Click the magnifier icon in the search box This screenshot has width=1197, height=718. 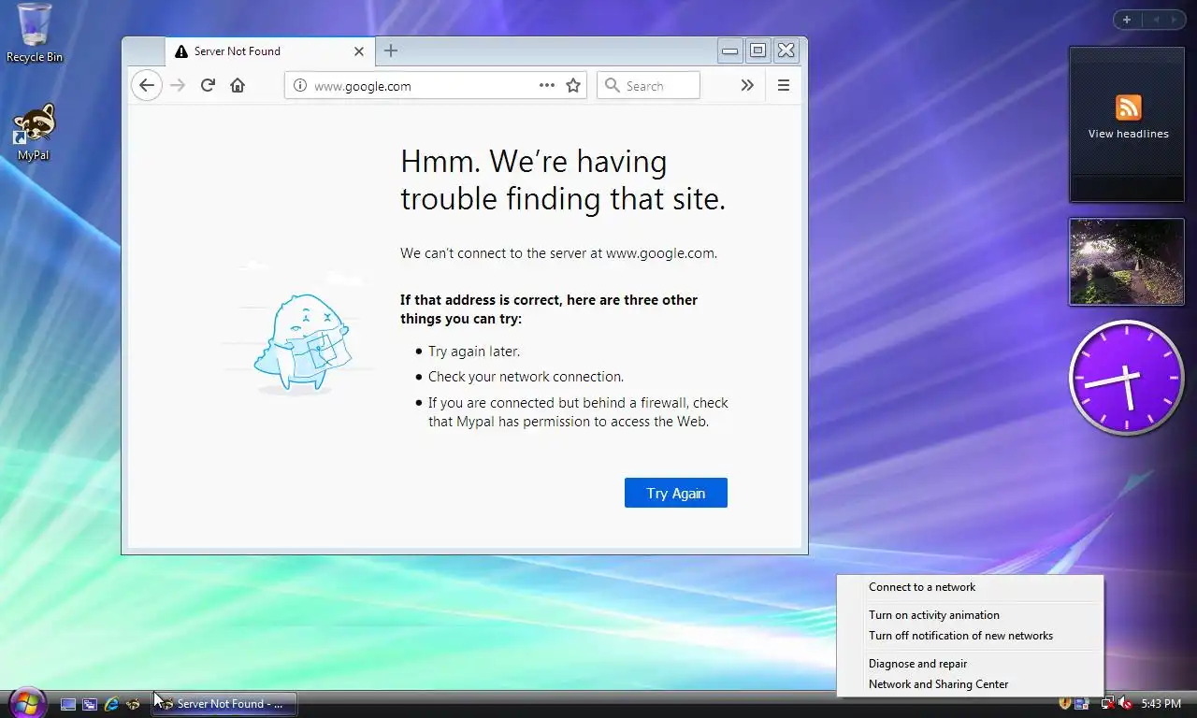click(x=612, y=85)
